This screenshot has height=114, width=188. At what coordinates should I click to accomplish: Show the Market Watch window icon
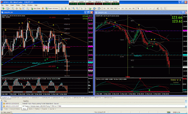click(x=13, y=8)
